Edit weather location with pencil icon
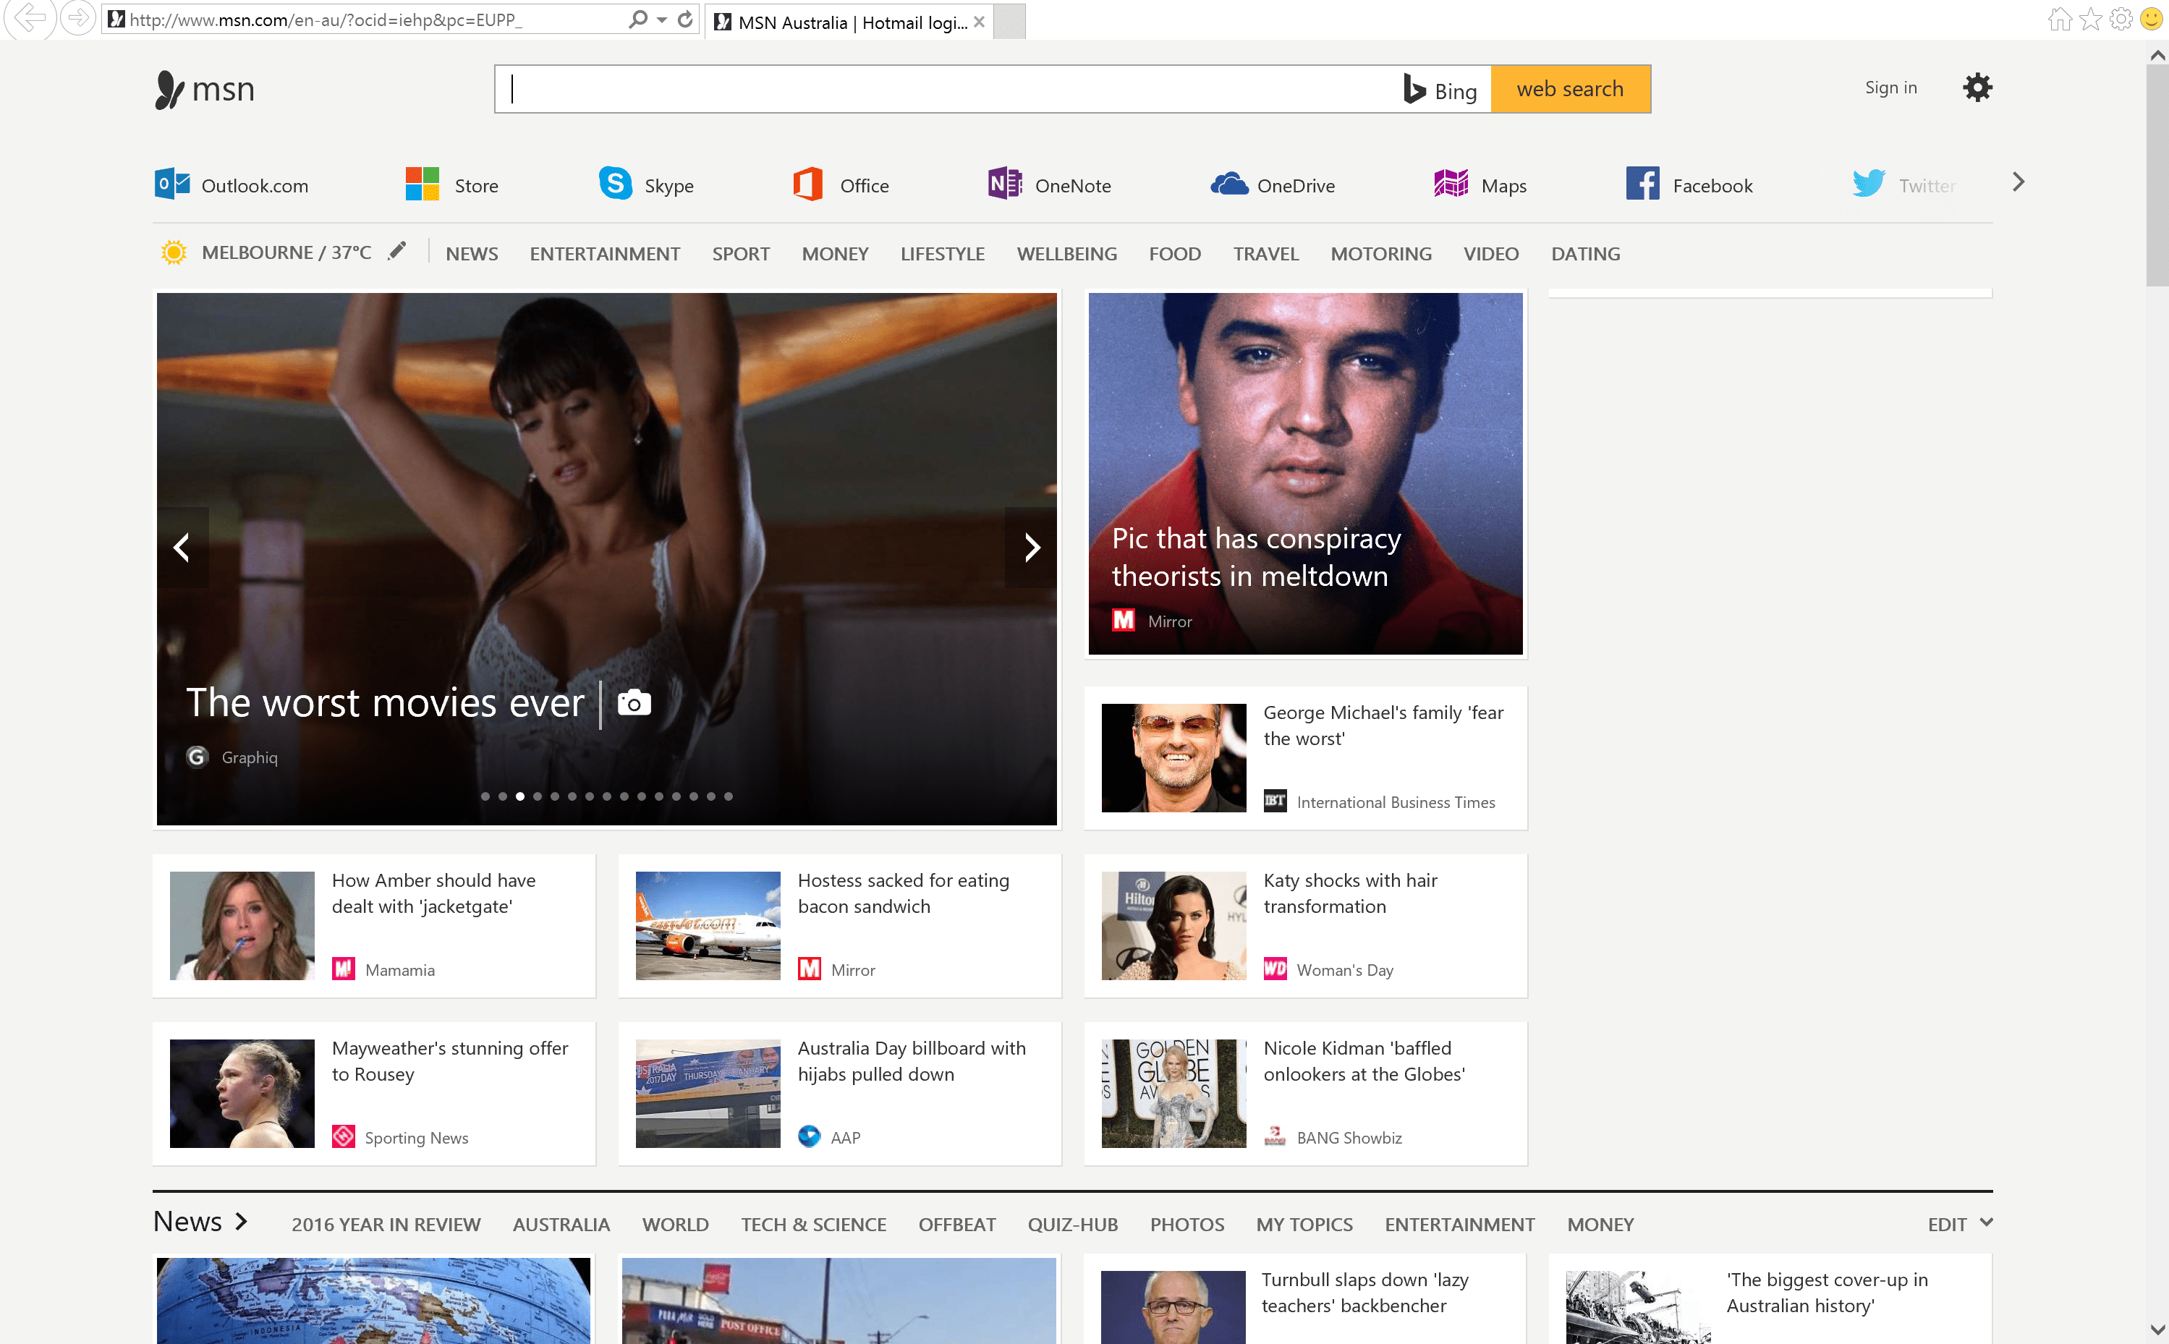 coord(397,252)
